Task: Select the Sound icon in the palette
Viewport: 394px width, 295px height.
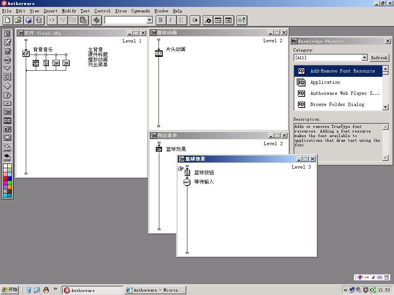Action: (x=8, y=129)
